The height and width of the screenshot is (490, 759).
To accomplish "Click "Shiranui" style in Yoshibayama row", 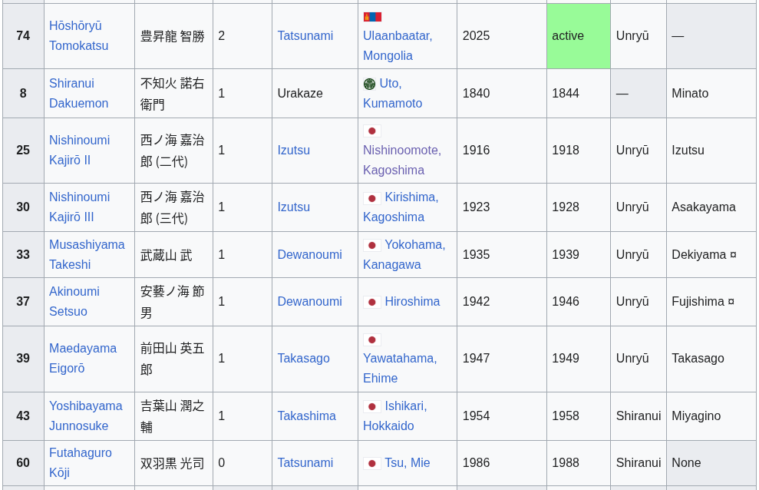I will pyautogui.click(x=638, y=416).
